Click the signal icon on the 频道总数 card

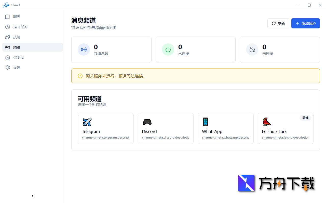tap(84, 49)
